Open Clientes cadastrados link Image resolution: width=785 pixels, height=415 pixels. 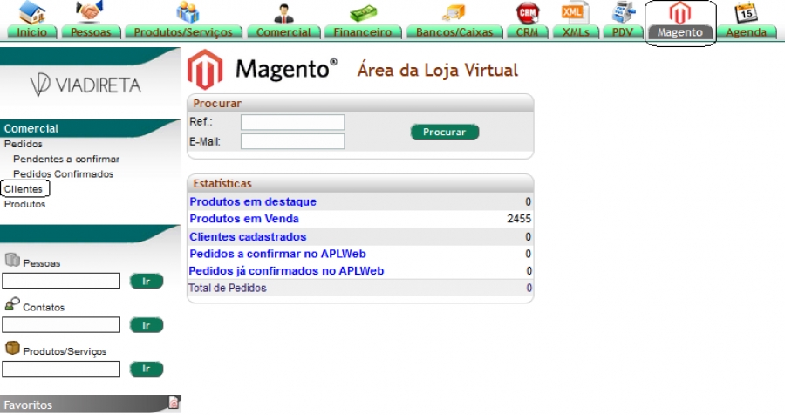pyautogui.click(x=248, y=237)
